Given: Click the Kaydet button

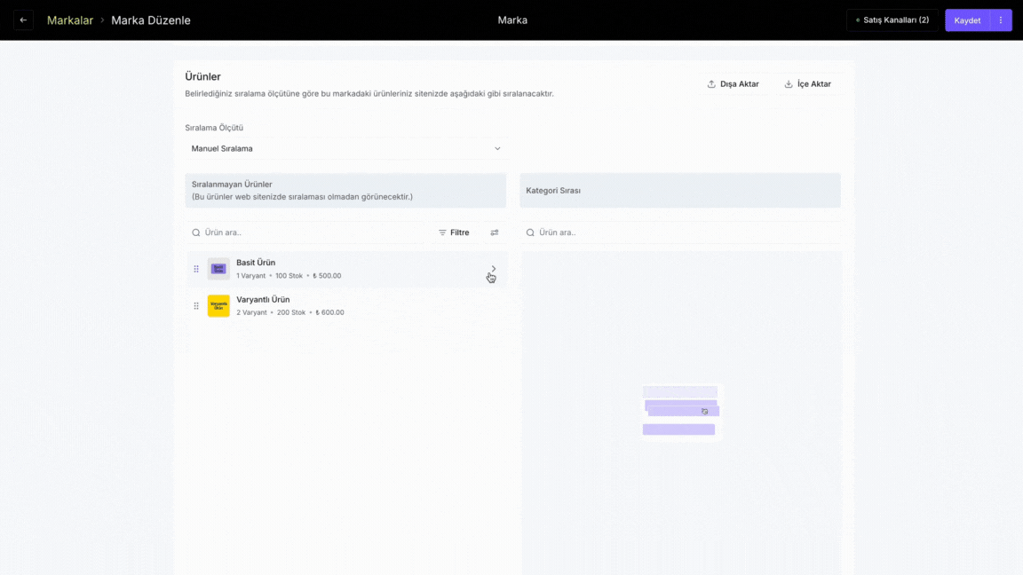Looking at the screenshot, I should point(967,20).
